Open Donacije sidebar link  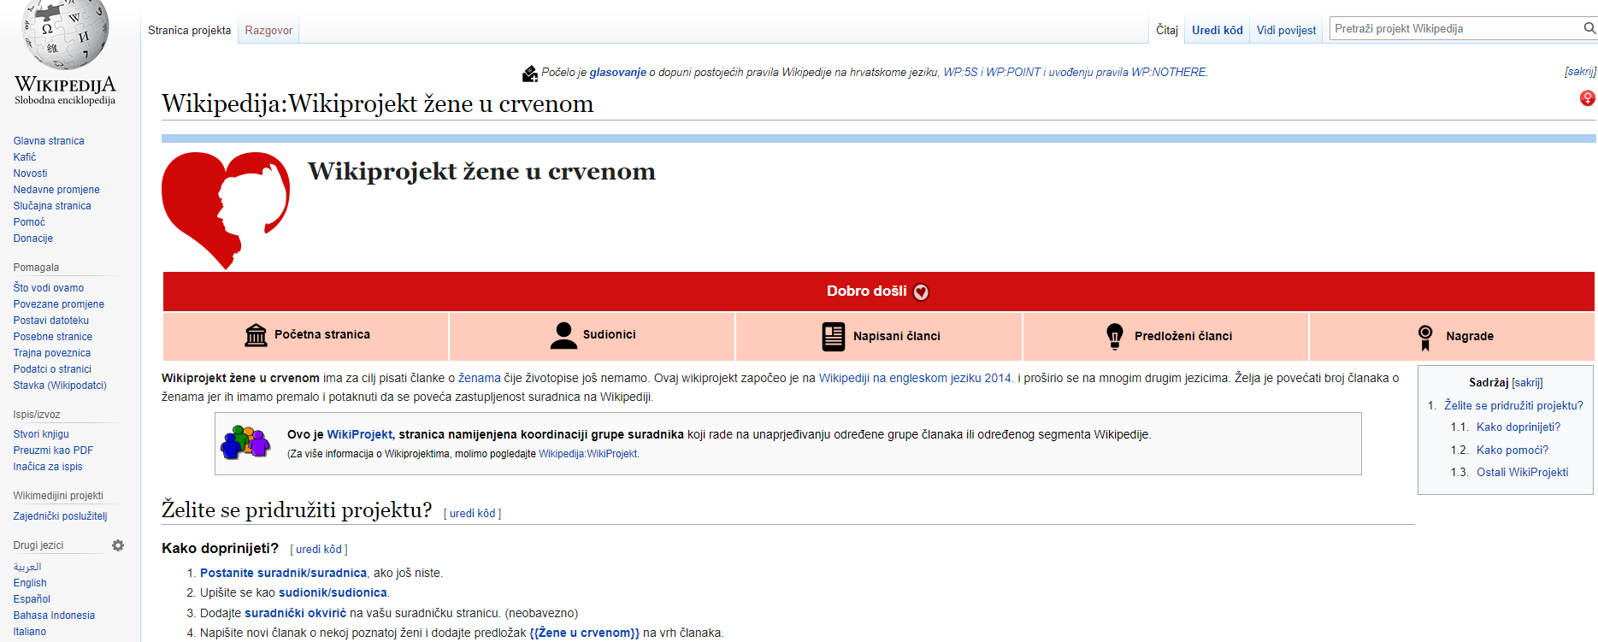point(33,239)
